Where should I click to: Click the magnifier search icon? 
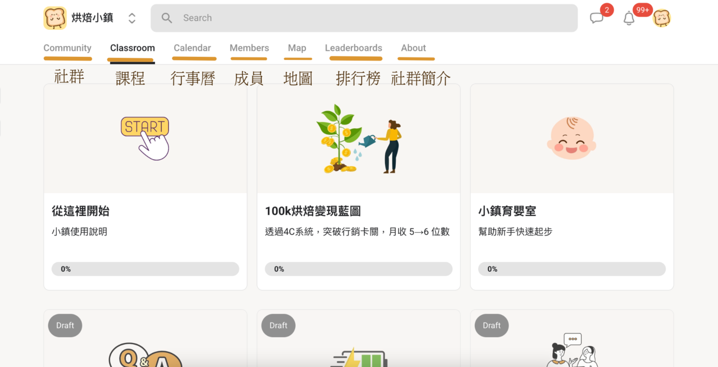(167, 18)
